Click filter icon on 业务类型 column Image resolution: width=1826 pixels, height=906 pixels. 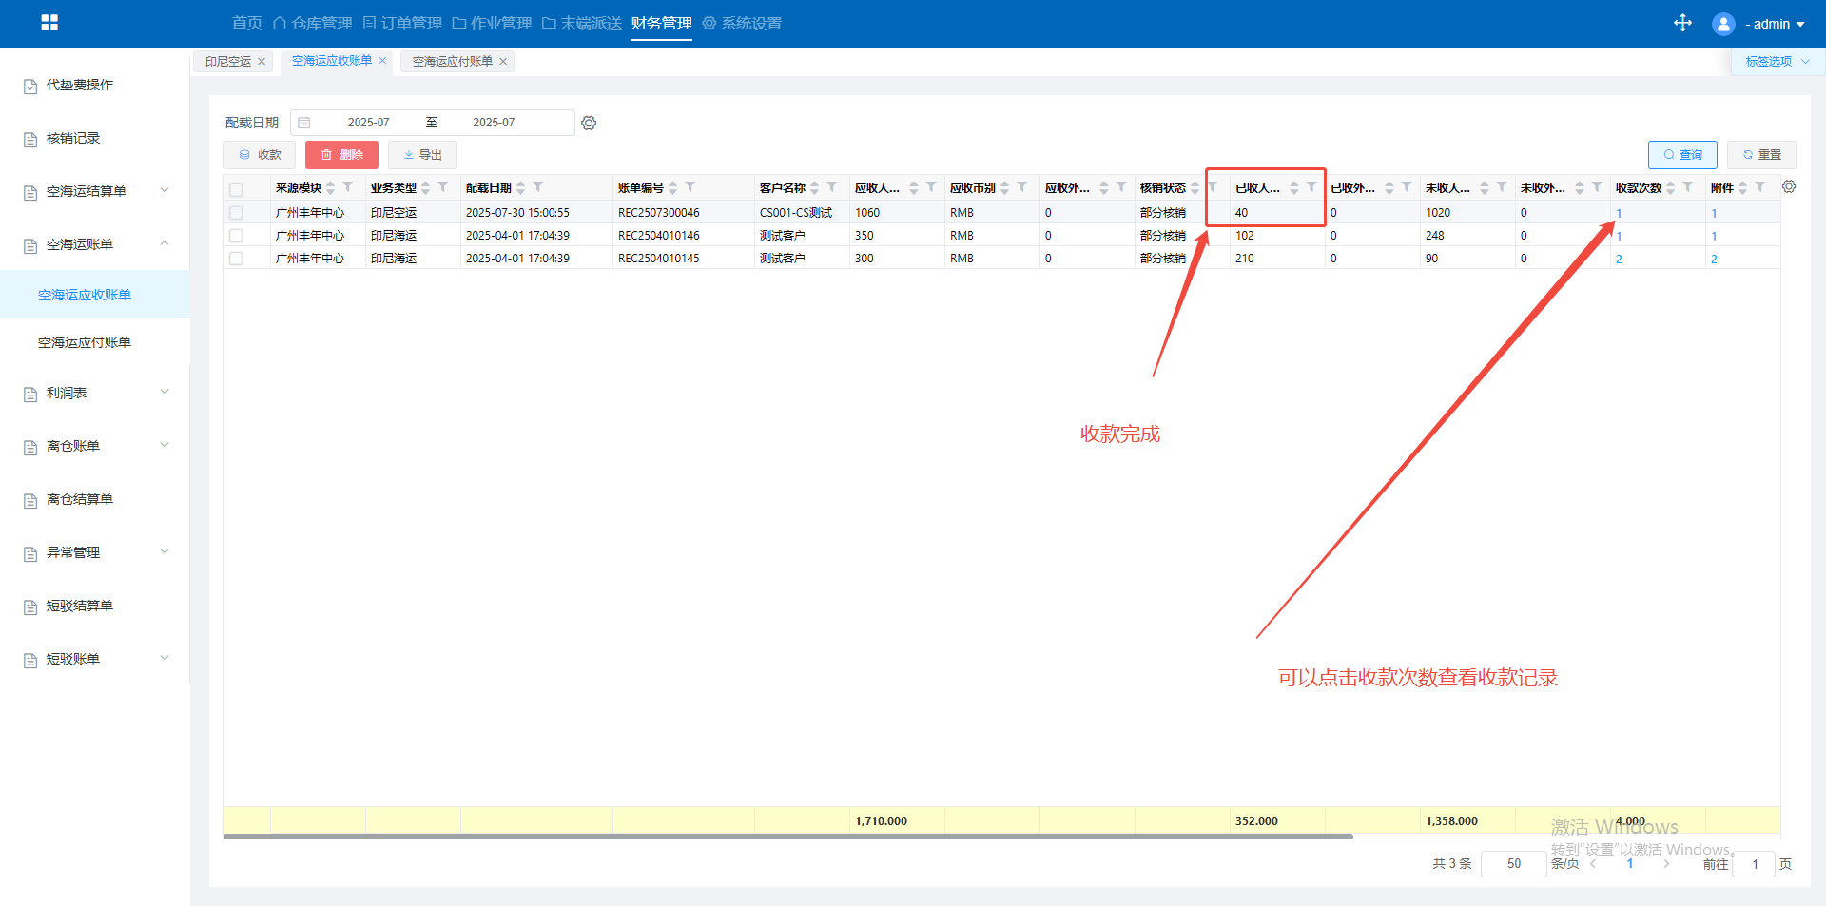(443, 187)
